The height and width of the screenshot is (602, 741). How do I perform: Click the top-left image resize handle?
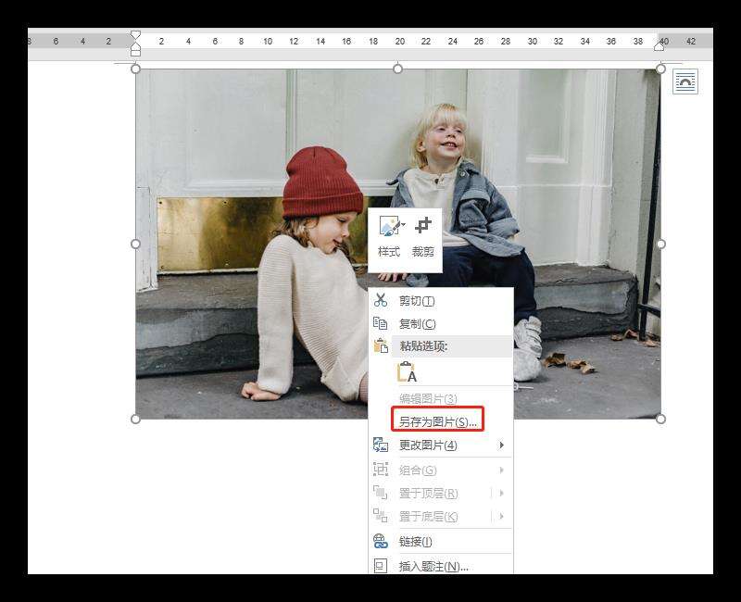[x=135, y=69]
